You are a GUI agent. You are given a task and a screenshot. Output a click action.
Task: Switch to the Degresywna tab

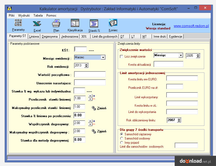[50, 37]
